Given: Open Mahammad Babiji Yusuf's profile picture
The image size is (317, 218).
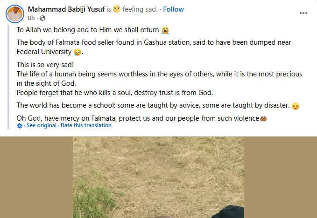Looking at the screenshot, I should pos(14,14).
